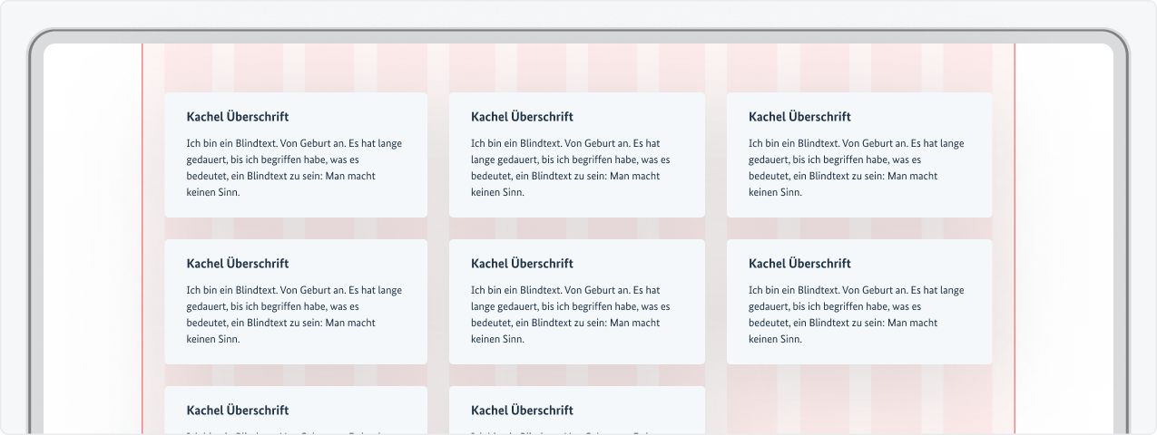1157x435 pixels.
Task: Click the third-row left tile's heading
Action: (x=237, y=411)
